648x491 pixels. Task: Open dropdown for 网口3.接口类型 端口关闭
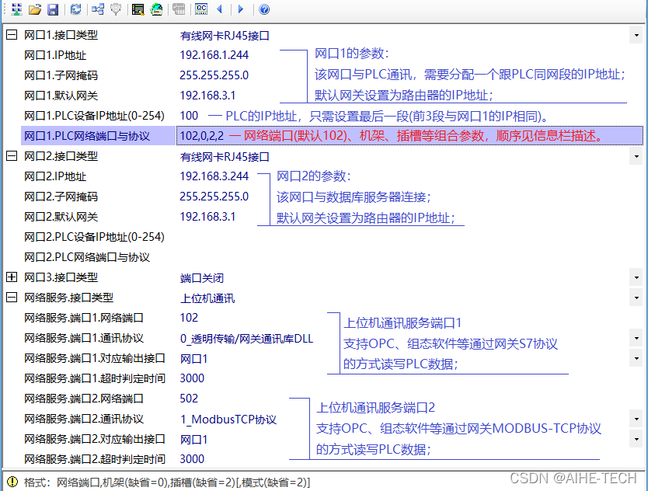click(x=636, y=277)
